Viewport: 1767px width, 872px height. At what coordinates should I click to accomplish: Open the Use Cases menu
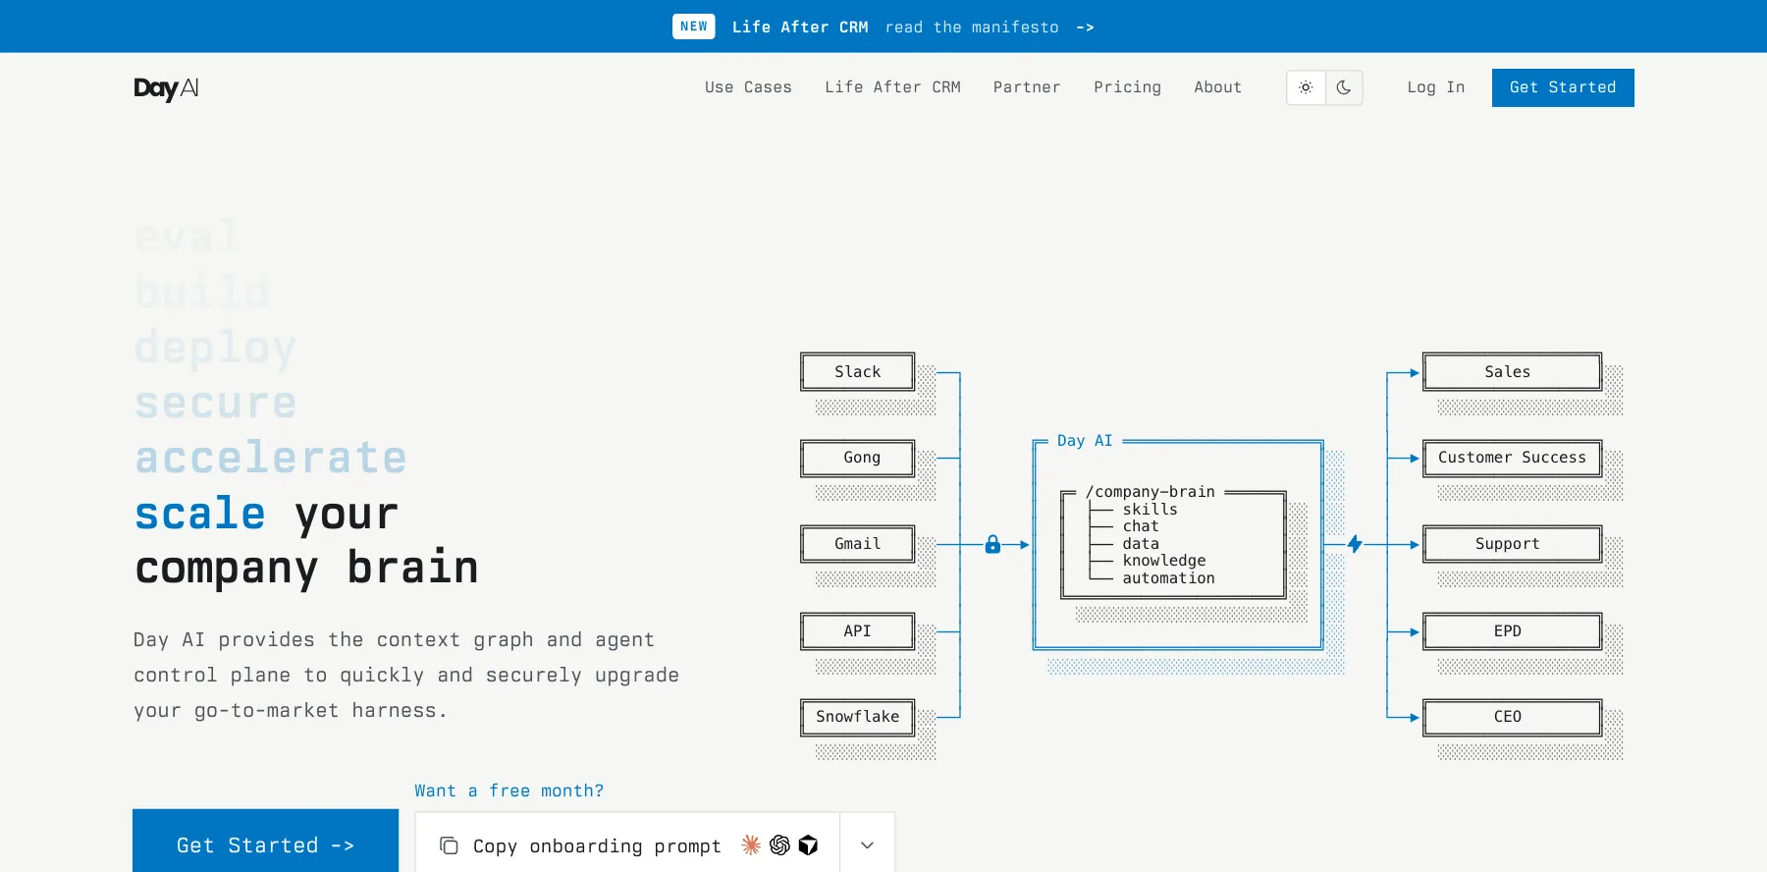(x=748, y=87)
